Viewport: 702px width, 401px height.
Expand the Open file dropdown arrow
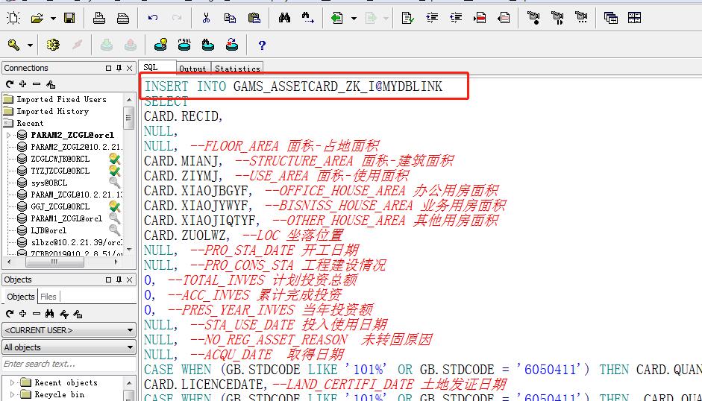click(x=51, y=18)
